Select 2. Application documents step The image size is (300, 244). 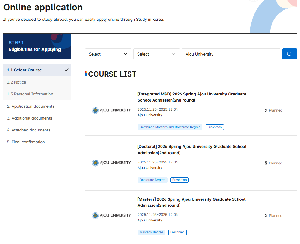coord(31,106)
